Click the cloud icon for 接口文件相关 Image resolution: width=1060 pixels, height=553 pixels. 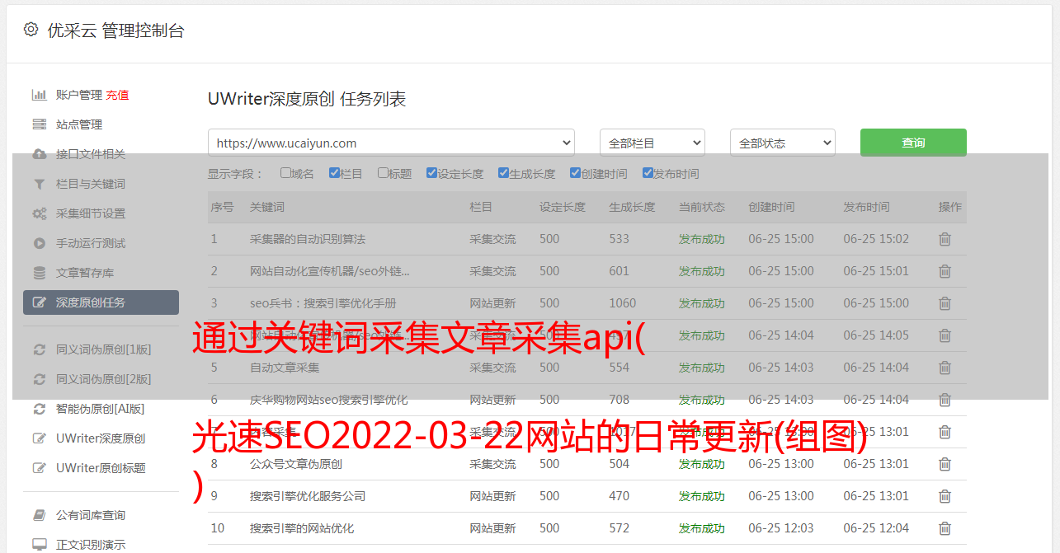[39, 154]
